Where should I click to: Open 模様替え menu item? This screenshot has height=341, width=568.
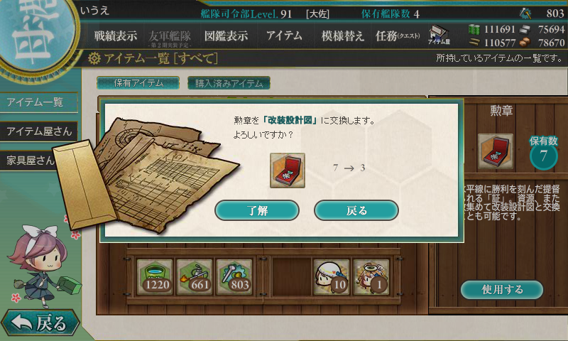click(x=342, y=36)
